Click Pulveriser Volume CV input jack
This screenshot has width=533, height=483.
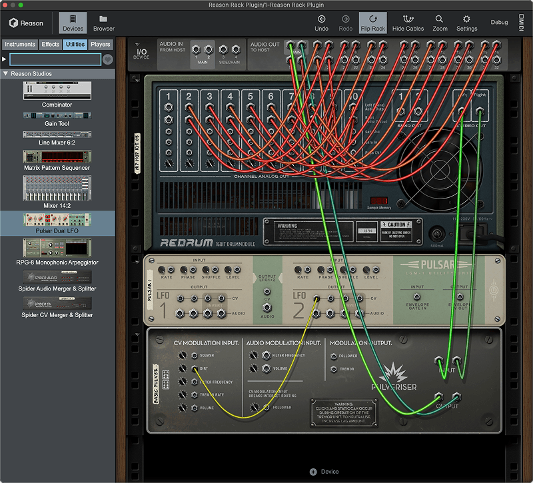pos(195,408)
